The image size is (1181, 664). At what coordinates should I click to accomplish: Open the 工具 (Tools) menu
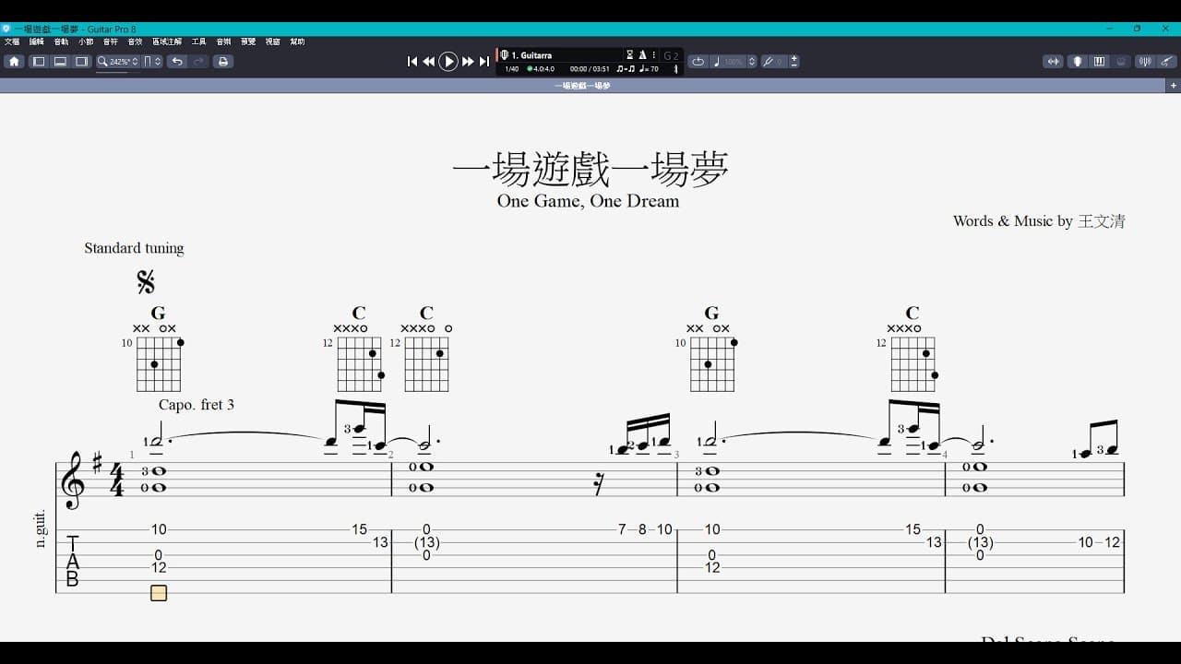[198, 41]
